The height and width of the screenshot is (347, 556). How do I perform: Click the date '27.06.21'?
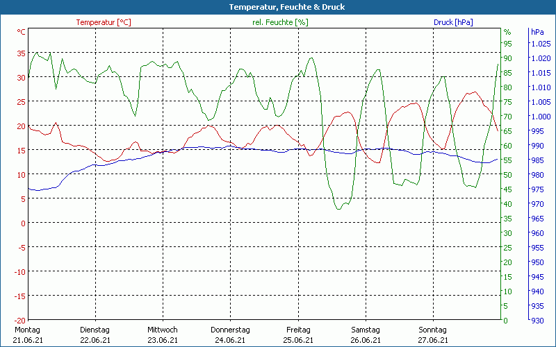click(x=433, y=340)
